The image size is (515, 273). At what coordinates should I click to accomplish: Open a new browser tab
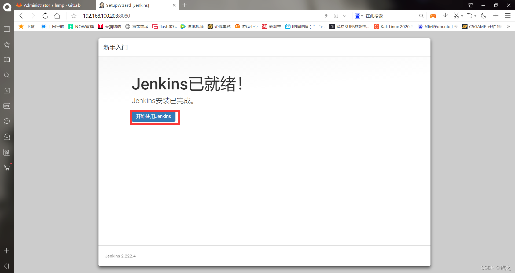pyautogui.click(x=185, y=5)
